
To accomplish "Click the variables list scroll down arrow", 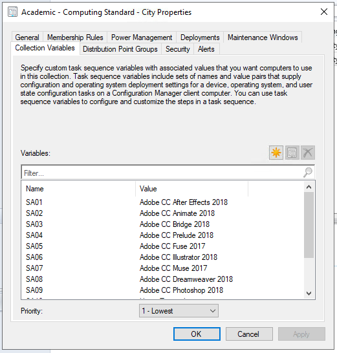I will [x=309, y=294].
